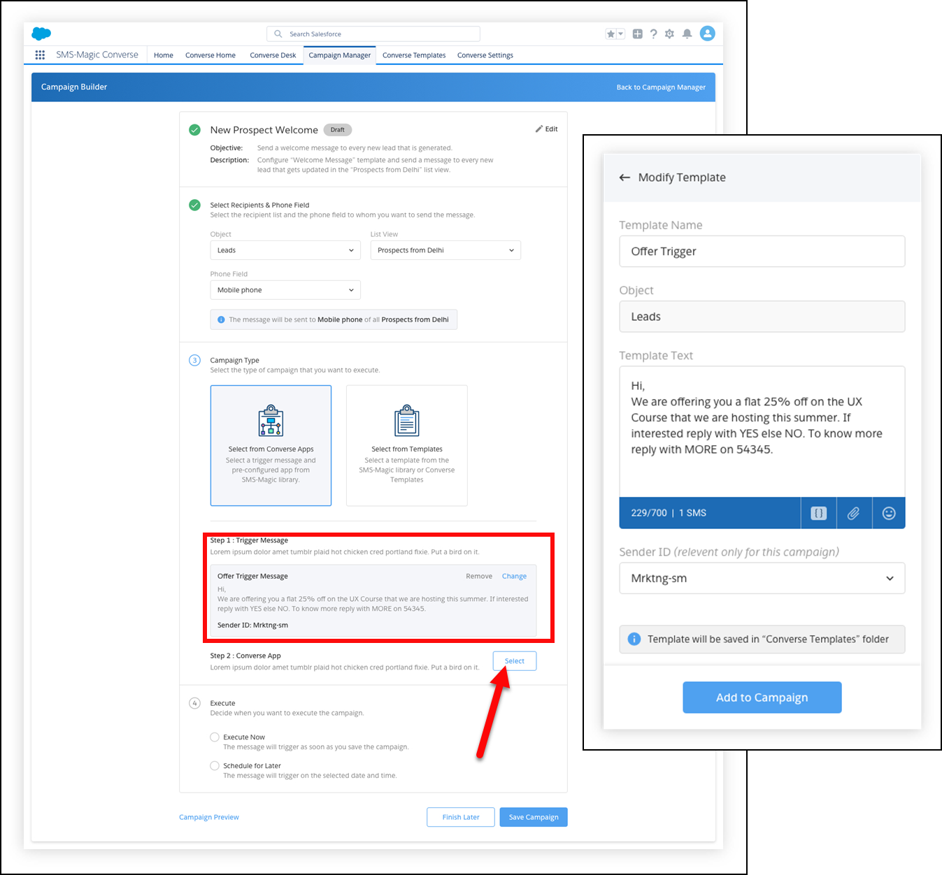Click the Converse Apps flowchart icon
This screenshot has width=942, height=875.
[271, 420]
